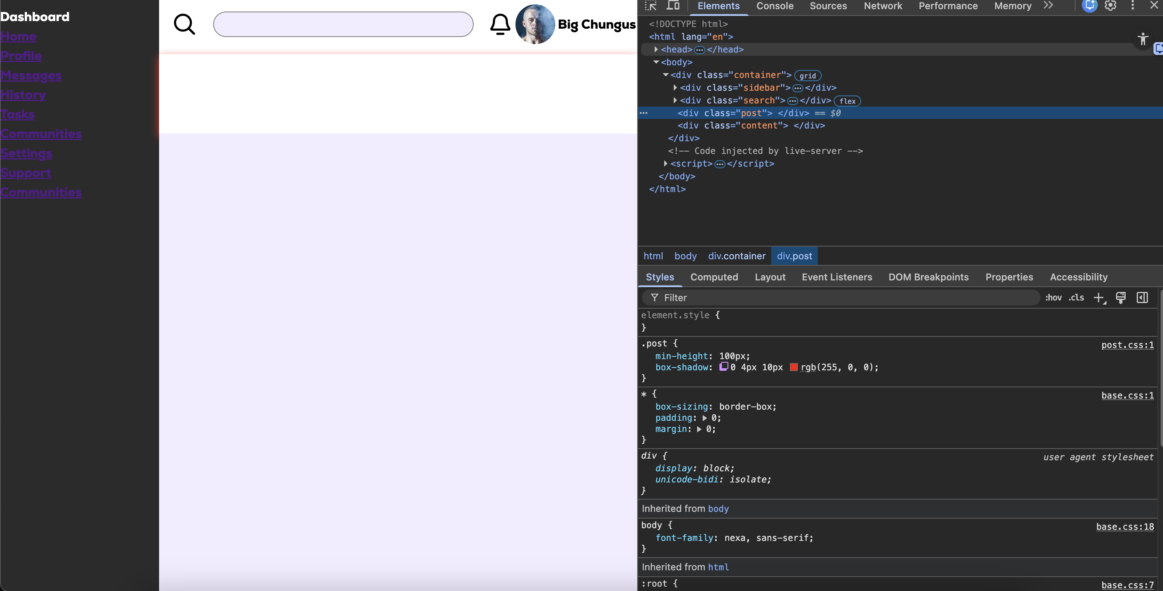The height and width of the screenshot is (591, 1163).
Task: Open the DevTools three-dot menu
Action: point(1132,6)
